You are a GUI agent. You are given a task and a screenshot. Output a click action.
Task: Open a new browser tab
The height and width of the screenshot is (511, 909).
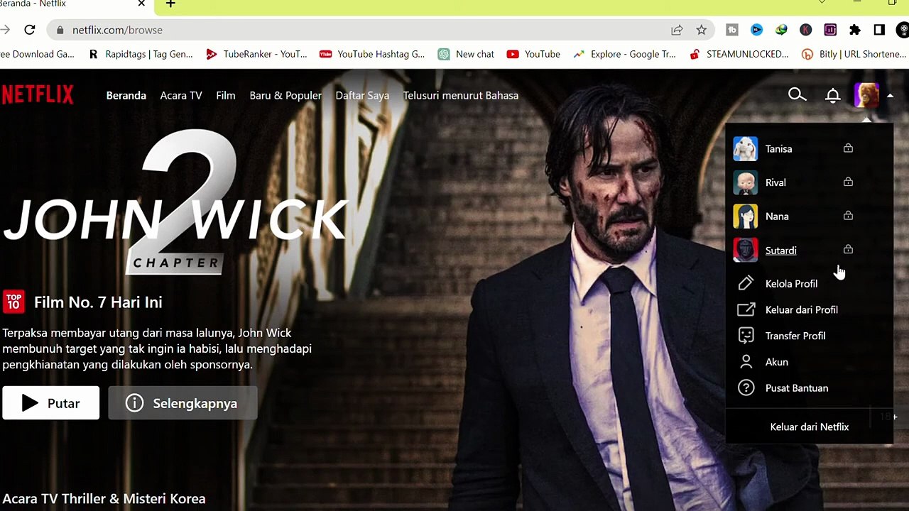[170, 4]
